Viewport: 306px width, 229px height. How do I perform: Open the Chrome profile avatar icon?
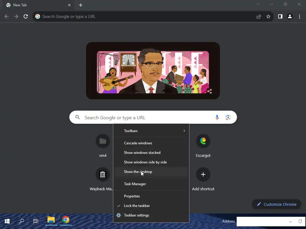coord(290,17)
